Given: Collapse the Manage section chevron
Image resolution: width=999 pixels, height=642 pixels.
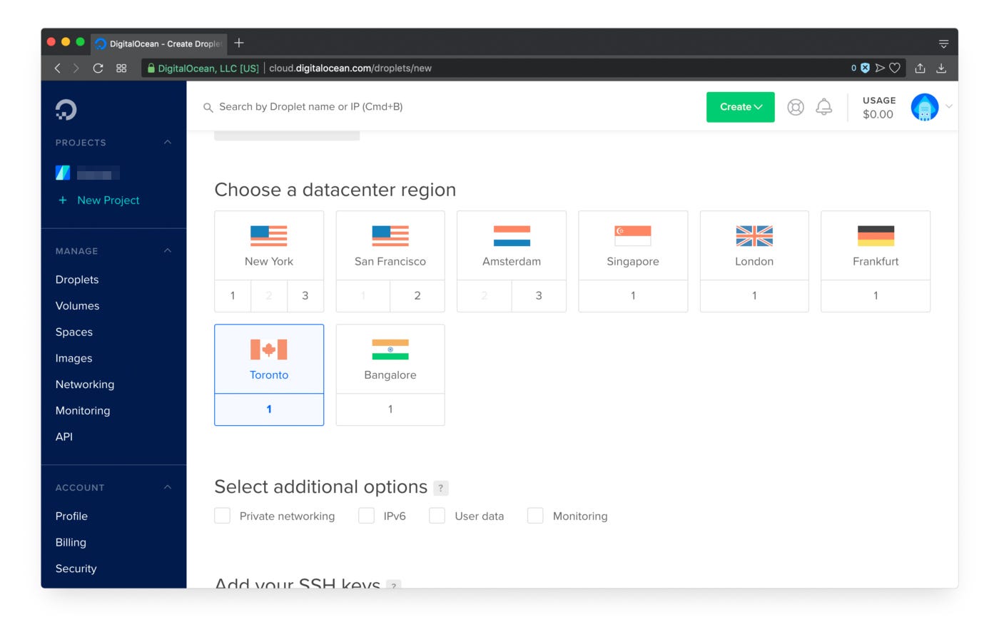Looking at the screenshot, I should tap(168, 250).
